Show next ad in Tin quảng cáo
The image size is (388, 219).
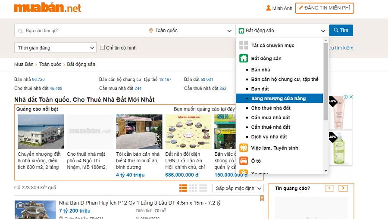[343, 188]
